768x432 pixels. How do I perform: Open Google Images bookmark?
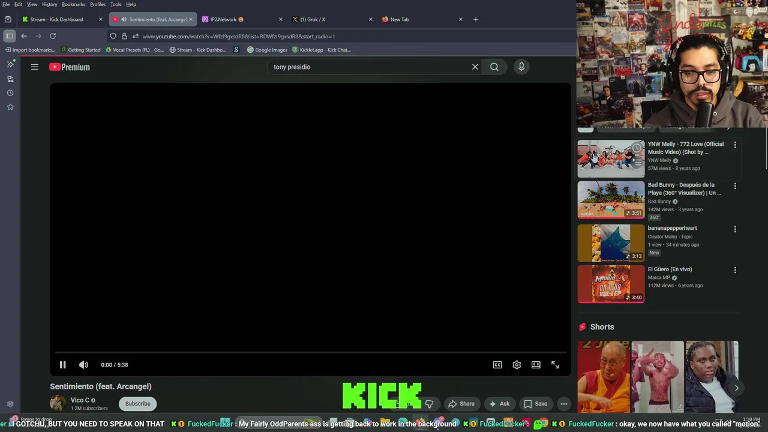[x=267, y=50]
